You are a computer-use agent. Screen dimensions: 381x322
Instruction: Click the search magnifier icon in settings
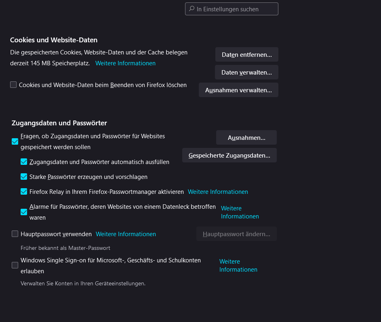[x=192, y=9]
